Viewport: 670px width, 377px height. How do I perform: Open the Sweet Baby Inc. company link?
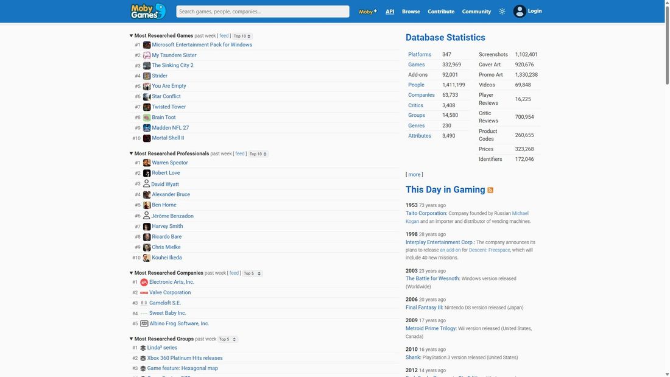click(x=167, y=313)
